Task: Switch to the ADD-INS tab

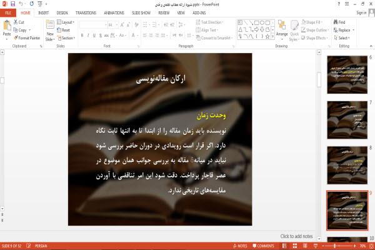Action: (199, 13)
